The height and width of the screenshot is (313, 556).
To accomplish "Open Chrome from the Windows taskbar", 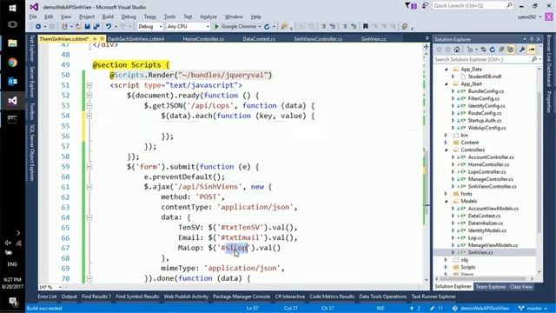I will pos(12,63).
